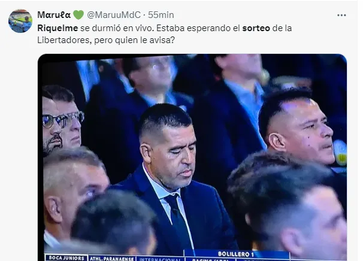
Task: Click the RACING label under Bolillero 1
Action: (x=210, y=260)
